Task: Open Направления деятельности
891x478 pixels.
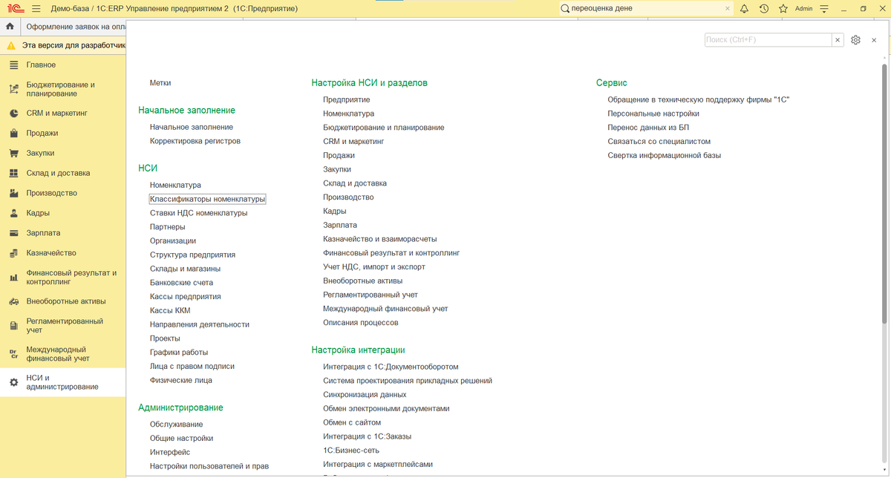Action: tap(199, 324)
